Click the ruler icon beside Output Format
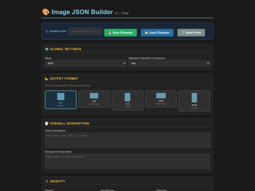 [x=47, y=79]
